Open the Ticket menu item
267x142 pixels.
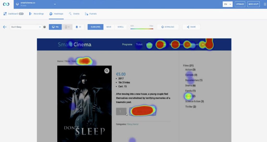click(x=139, y=44)
